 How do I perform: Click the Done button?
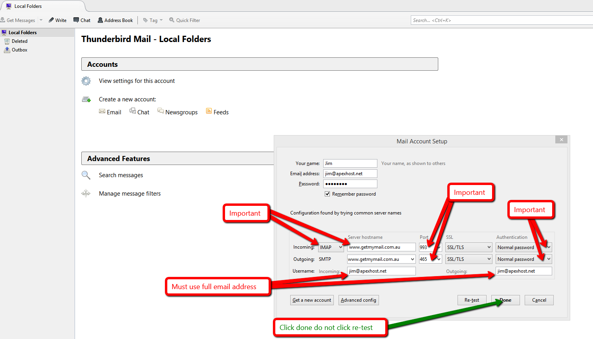click(505, 300)
